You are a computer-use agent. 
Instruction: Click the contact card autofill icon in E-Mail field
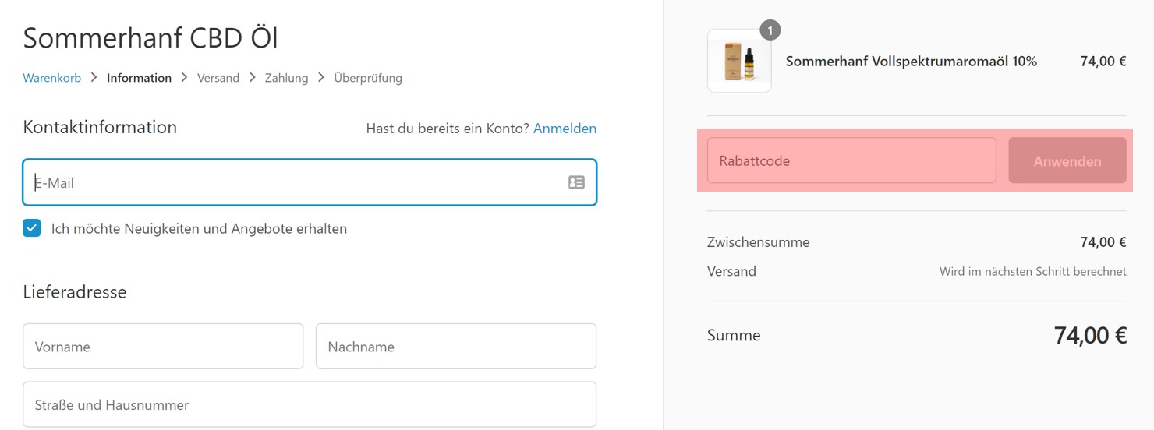[x=576, y=182]
